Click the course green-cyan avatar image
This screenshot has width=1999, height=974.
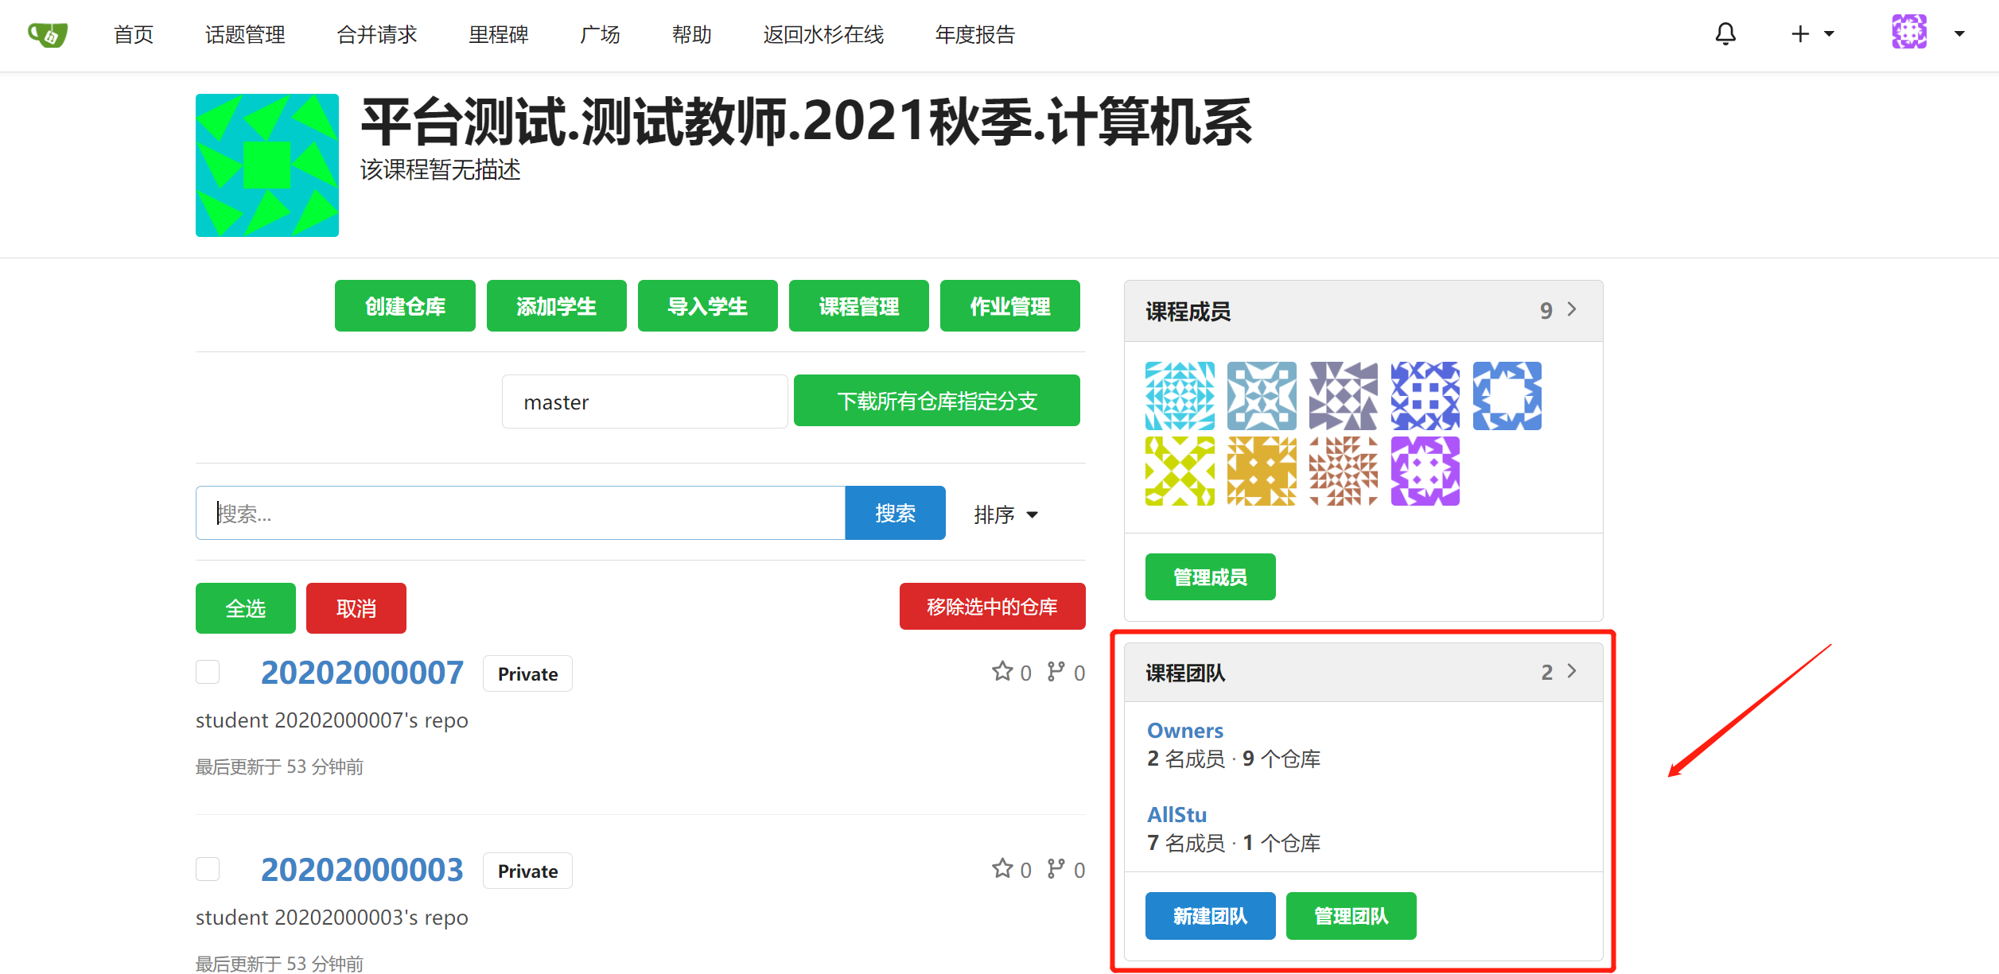click(267, 165)
